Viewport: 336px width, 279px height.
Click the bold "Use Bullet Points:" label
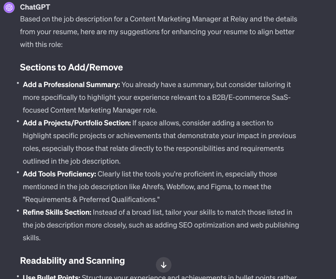(x=52, y=277)
